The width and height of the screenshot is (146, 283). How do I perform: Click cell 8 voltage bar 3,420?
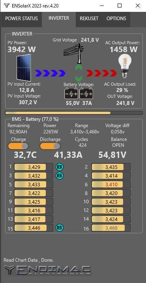click(111, 193)
